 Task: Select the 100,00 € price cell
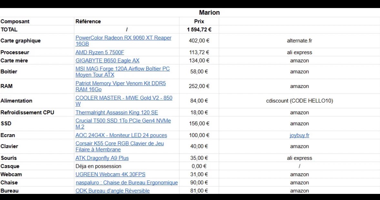[199, 135]
